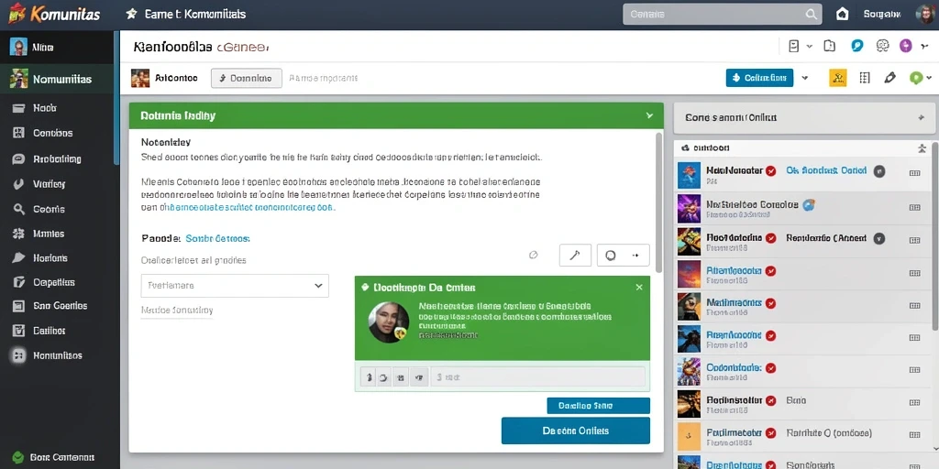The image size is (939, 469).
Task: Click the Komunitas logo in top bar
Action: click(54, 15)
